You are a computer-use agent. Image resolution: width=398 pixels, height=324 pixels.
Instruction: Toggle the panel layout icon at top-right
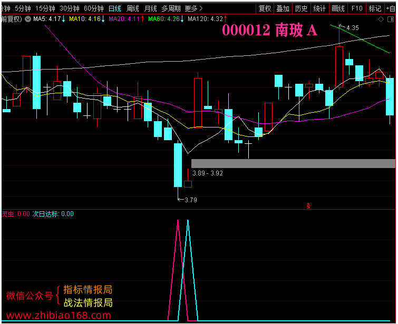pos(391,19)
